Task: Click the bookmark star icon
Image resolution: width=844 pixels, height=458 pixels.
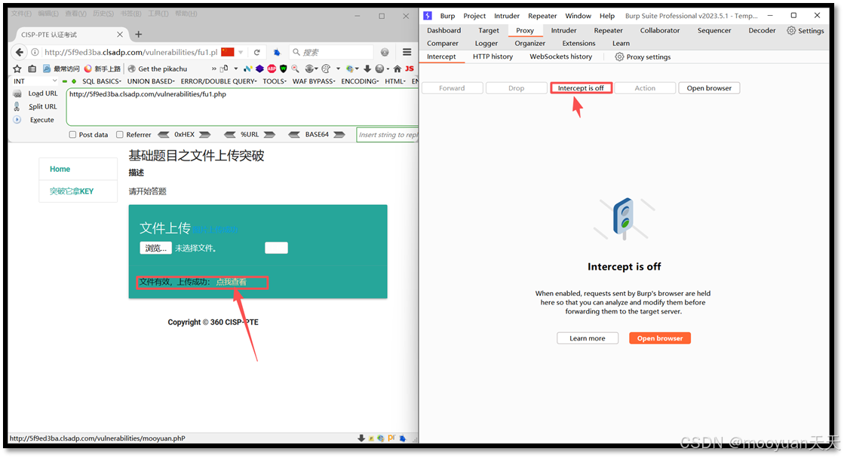Action: [17, 69]
